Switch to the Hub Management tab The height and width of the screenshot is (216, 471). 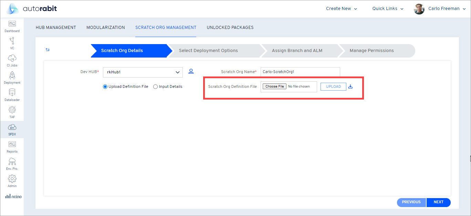click(55, 27)
